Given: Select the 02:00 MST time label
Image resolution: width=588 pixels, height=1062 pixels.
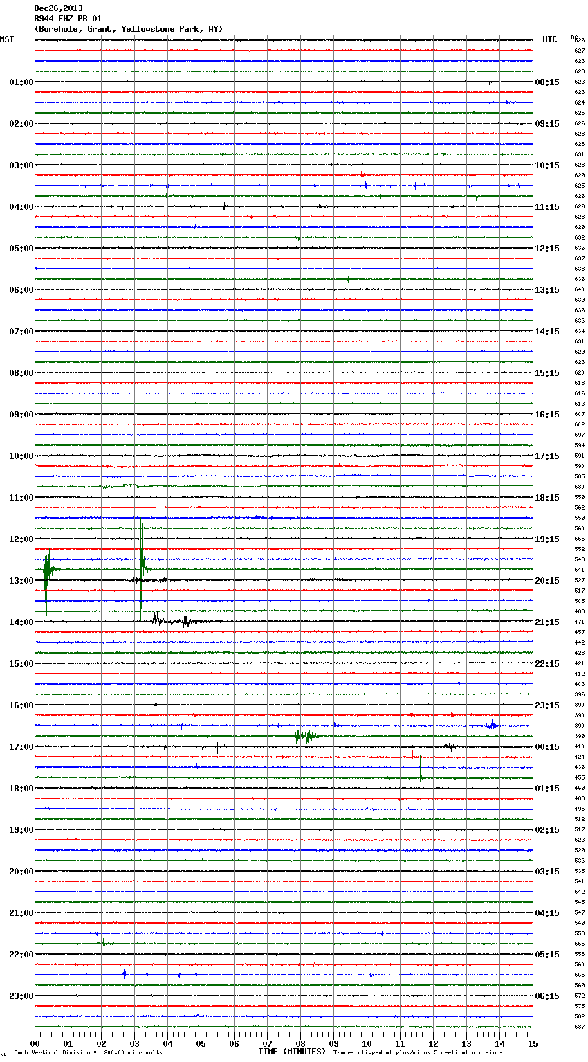Looking at the screenshot, I should pyautogui.click(x=21, y=124).
